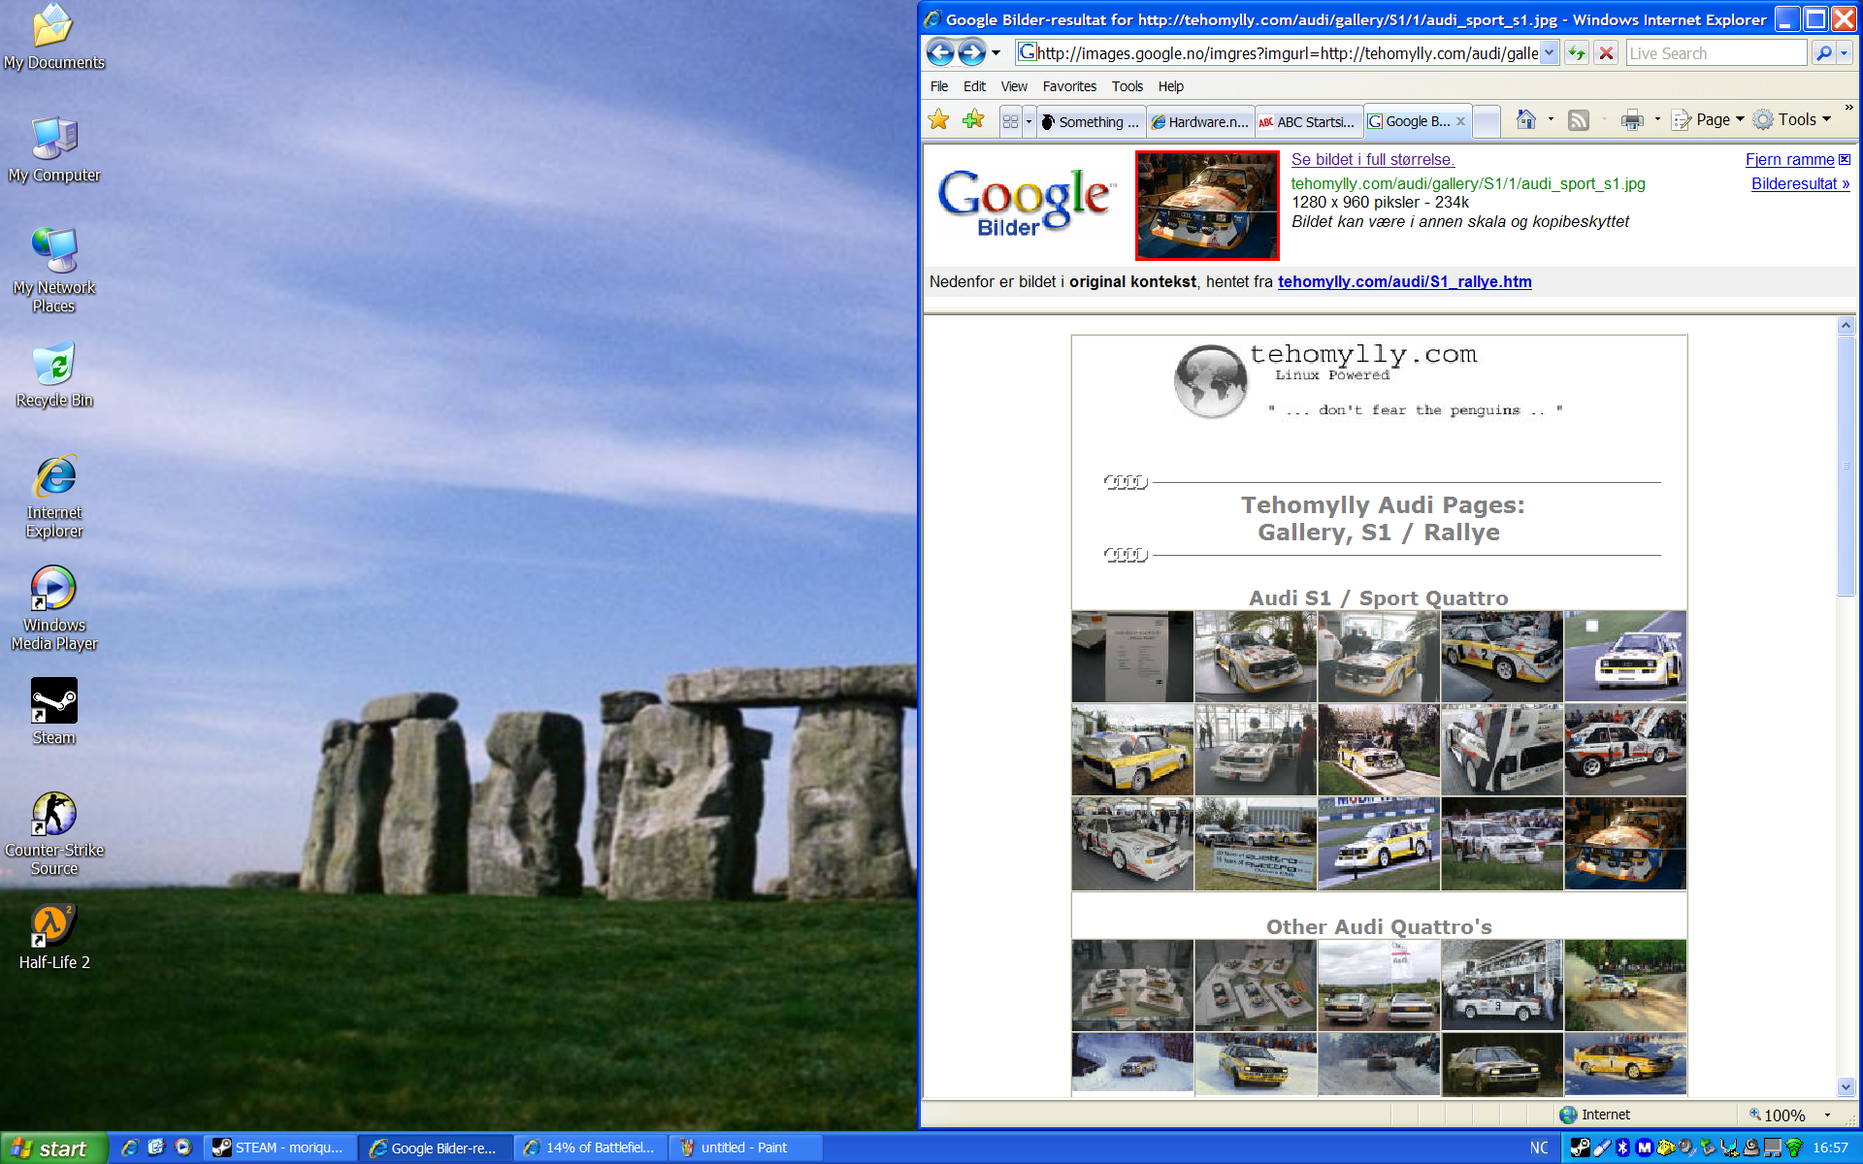Switch to the Something... tab
The height and width of the screenshot is (1164, 1863).
click(x=1091, y=121)
